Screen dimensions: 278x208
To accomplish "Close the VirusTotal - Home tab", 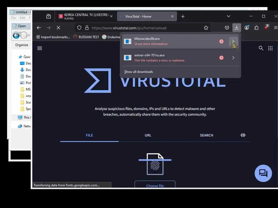I will [172, 16].
